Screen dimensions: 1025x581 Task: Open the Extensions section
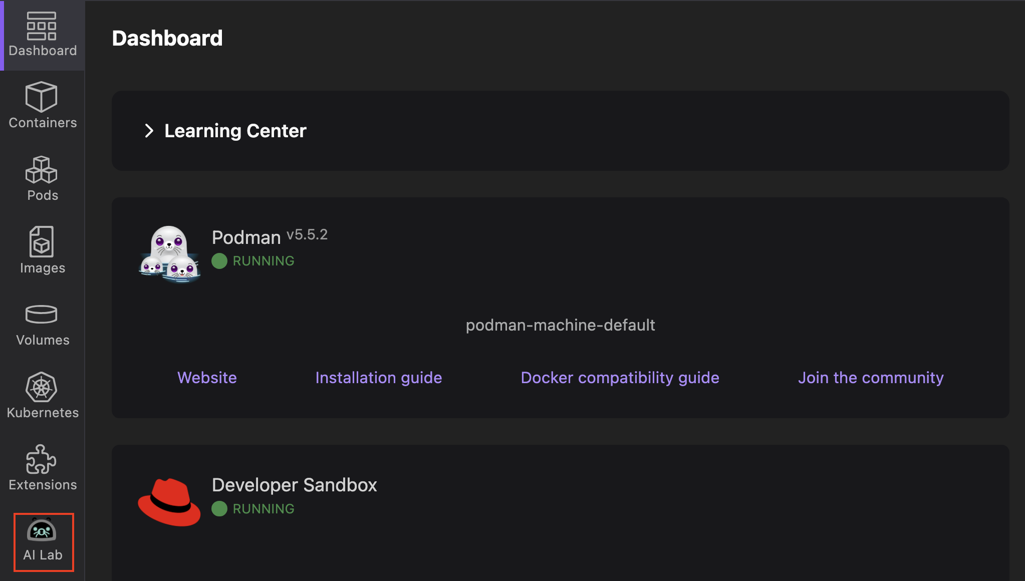pos(43,466)
